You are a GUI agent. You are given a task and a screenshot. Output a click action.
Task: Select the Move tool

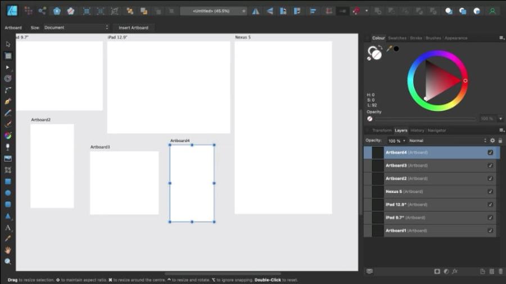[x=8, y=44]
